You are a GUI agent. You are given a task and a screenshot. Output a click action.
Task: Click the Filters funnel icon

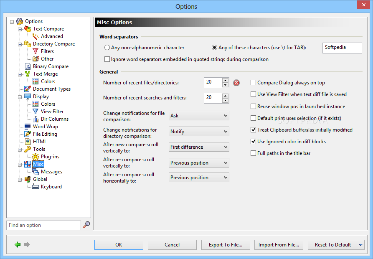(36, 51)
